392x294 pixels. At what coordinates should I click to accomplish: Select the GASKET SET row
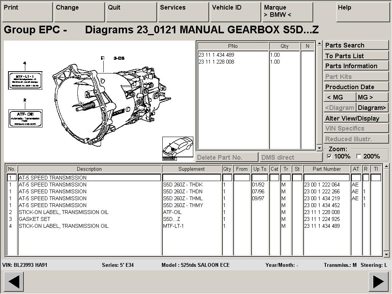tap(89, 219)
